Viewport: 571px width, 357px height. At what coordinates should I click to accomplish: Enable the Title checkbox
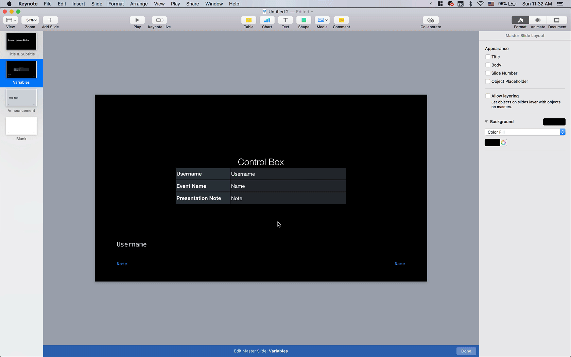coord(488,57)
